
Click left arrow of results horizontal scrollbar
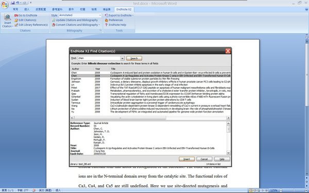coord(72,118)
